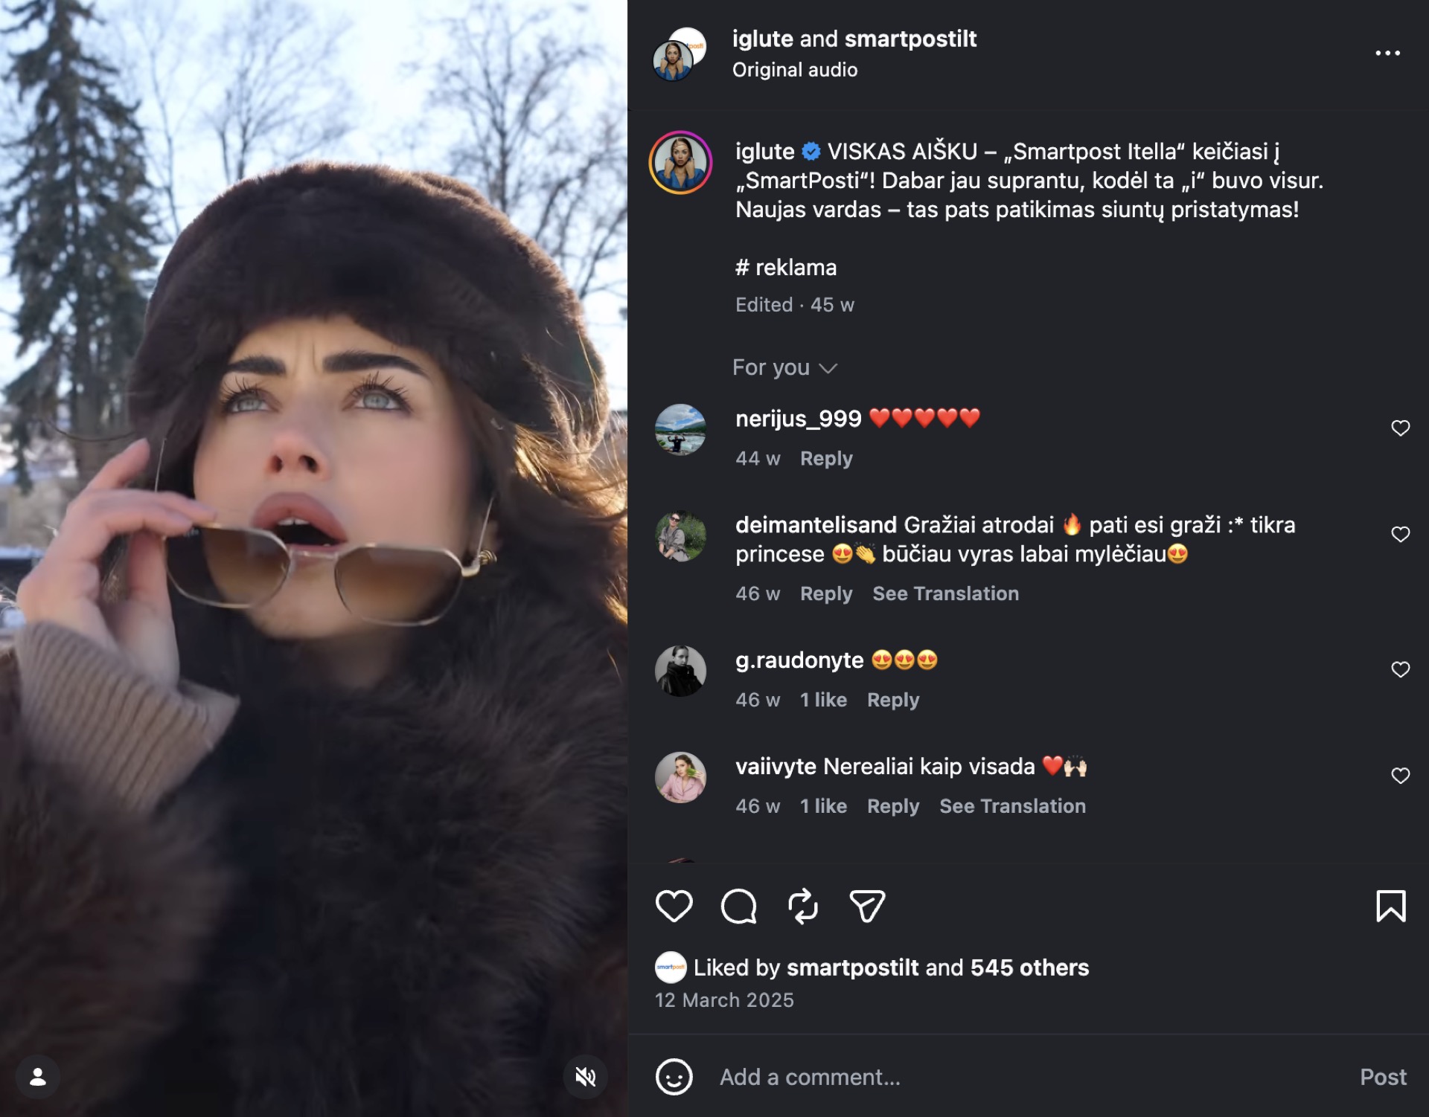Screen dimensions: 1429x1117
Task: Share post with the paper plane icon
Action: [x=867, y=906]
